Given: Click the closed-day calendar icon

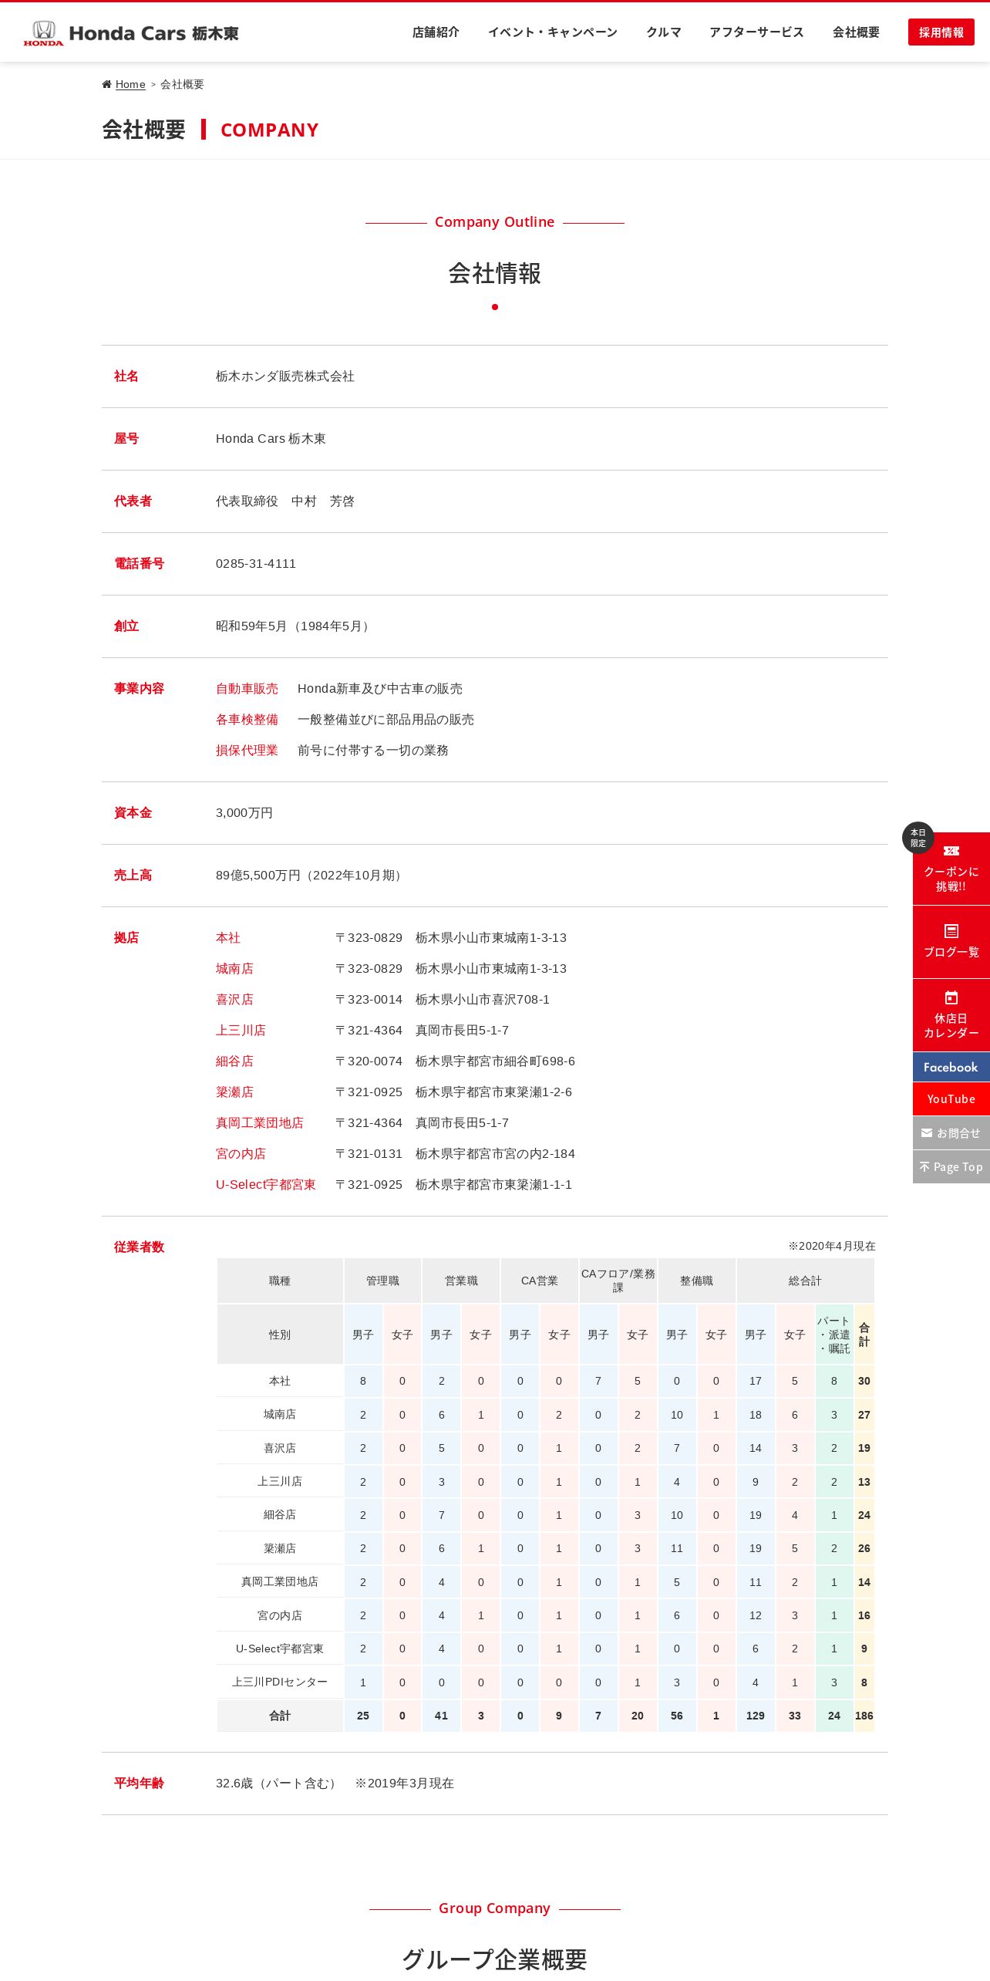Looking at the screenshot, I should 951,997.
